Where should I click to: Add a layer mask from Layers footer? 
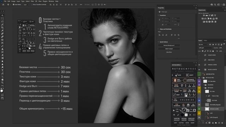[x=209, y=123]
